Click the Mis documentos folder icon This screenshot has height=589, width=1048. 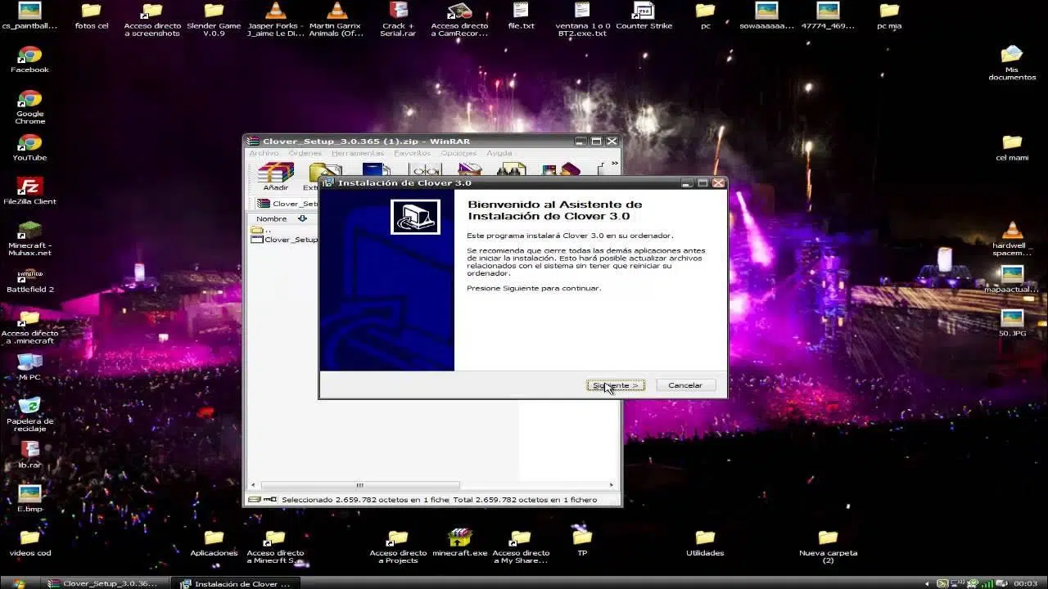click(x=1012, y=56)
